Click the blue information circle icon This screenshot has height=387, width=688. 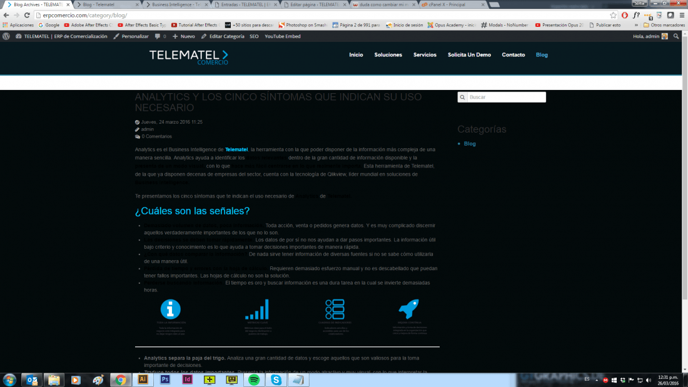click(171, 309)
